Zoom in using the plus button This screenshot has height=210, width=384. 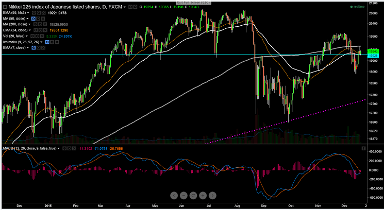point(203,196)
